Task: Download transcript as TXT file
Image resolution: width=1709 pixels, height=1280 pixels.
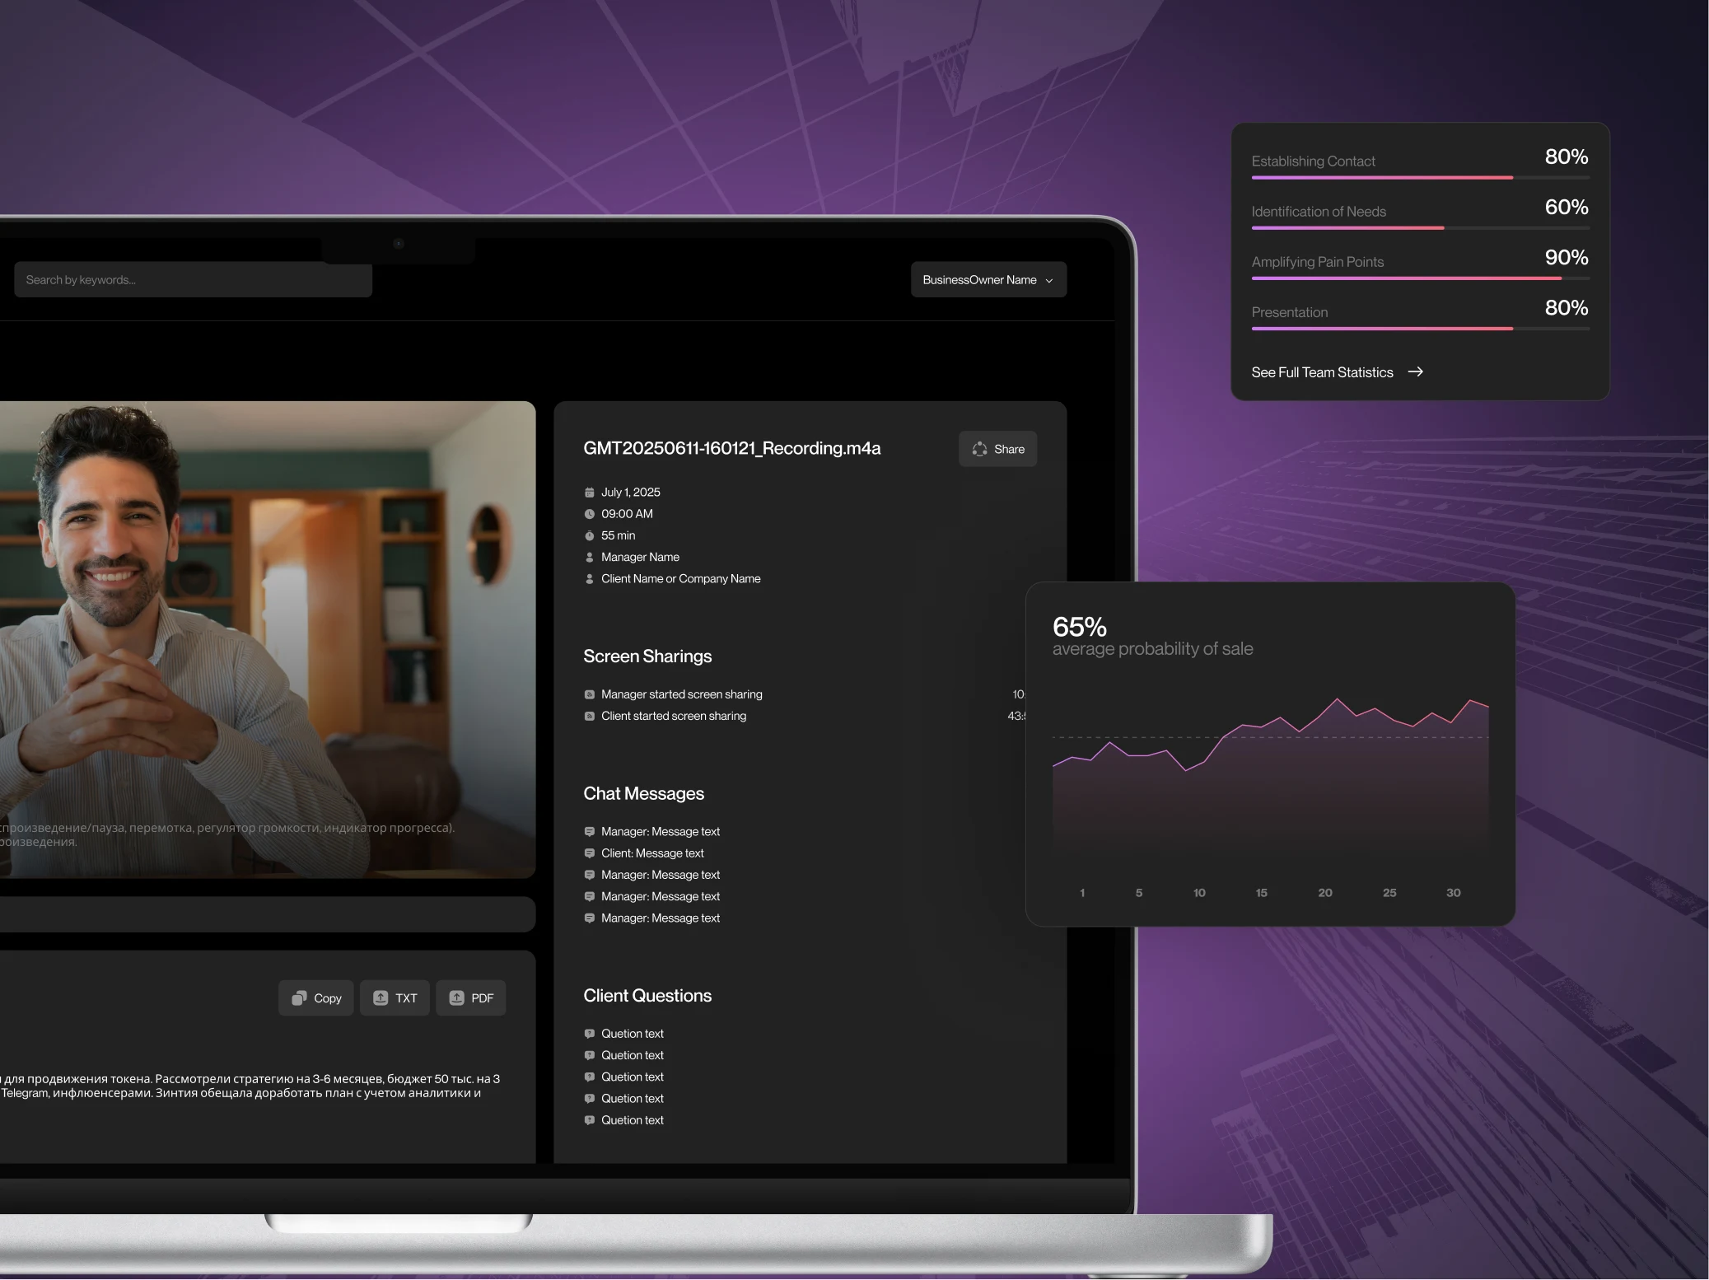Action: pos(395,997)
